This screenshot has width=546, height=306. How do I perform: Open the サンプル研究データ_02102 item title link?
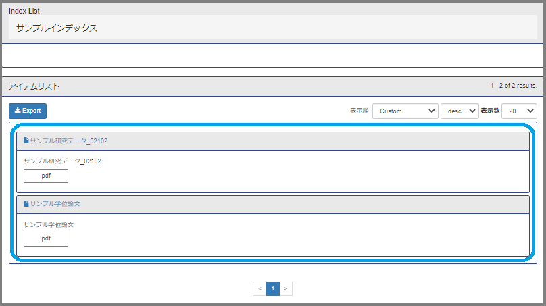pyautogui.click(x=68, y=141)
